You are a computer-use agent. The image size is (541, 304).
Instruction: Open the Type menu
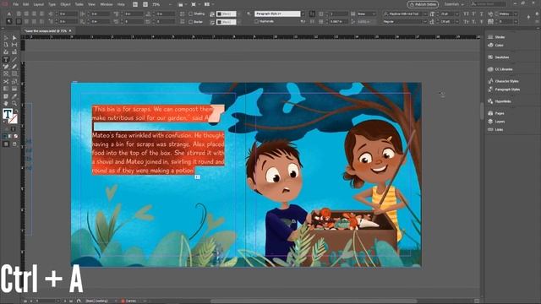(52, 4)
